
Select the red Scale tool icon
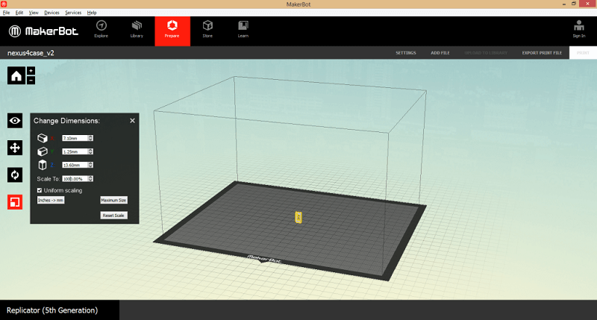pos(15,202)
